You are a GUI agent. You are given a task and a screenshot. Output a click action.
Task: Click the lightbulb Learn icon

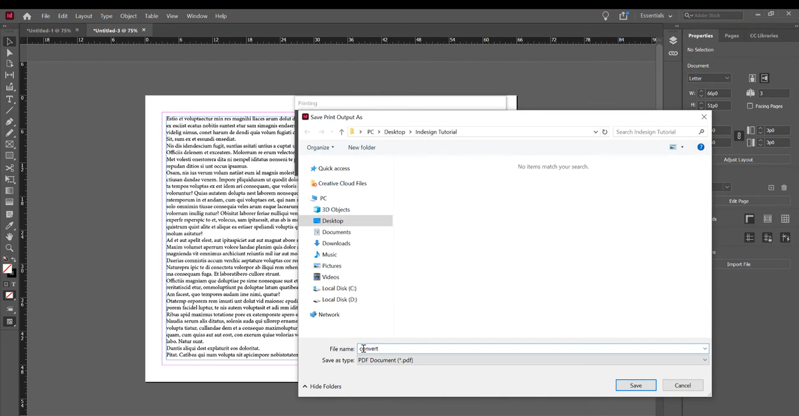605,16
